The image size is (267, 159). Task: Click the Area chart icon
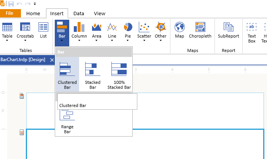97,27
